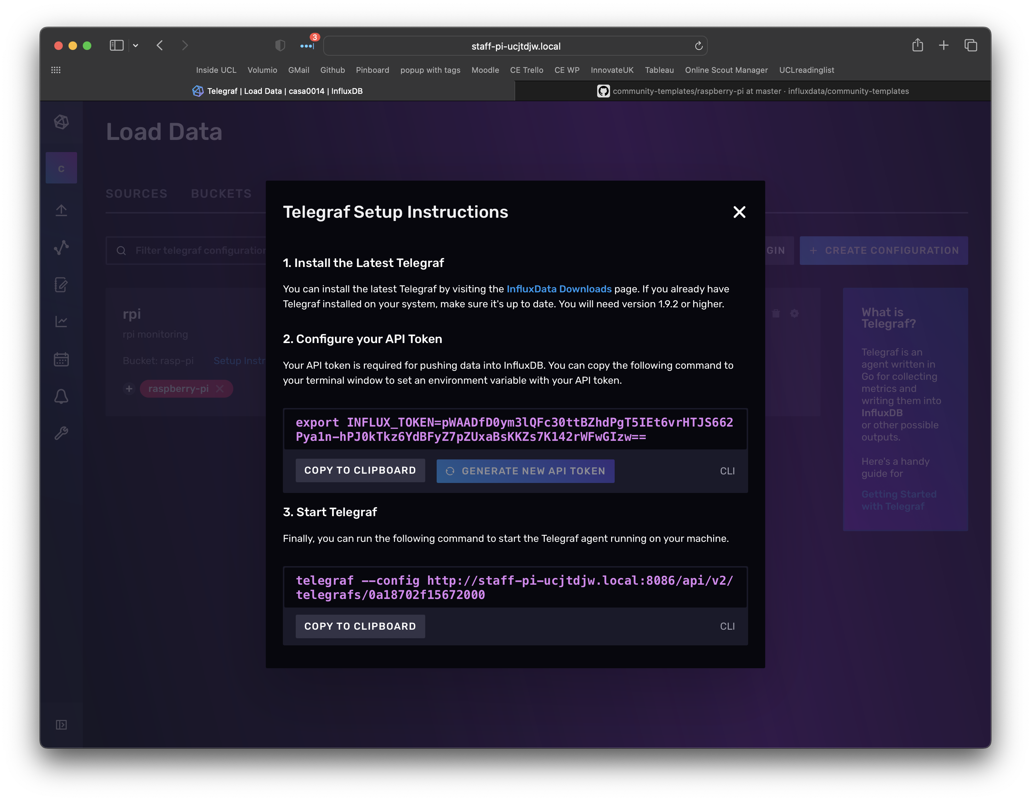This screenshot has width=1031, height=801.
Task: Switch to the community-templates GitHub tab
Action: (x=753, y=91)
